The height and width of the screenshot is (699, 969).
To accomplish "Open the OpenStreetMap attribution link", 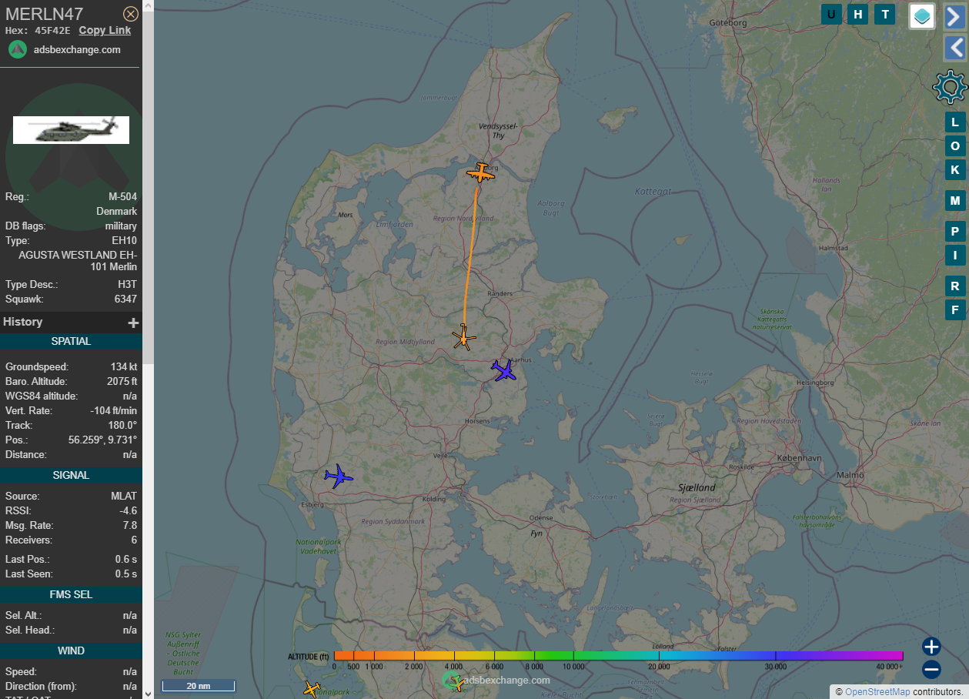I will point(877,692).
